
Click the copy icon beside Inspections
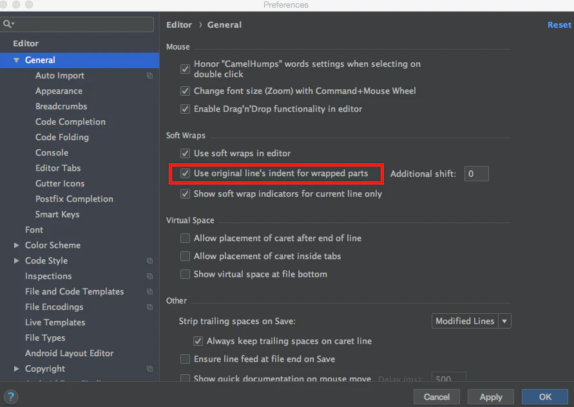(x=149, y=276)
